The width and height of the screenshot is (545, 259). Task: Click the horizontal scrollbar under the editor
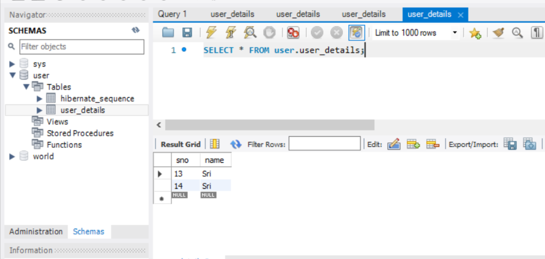pyautogui.click(x=270, y=125)
